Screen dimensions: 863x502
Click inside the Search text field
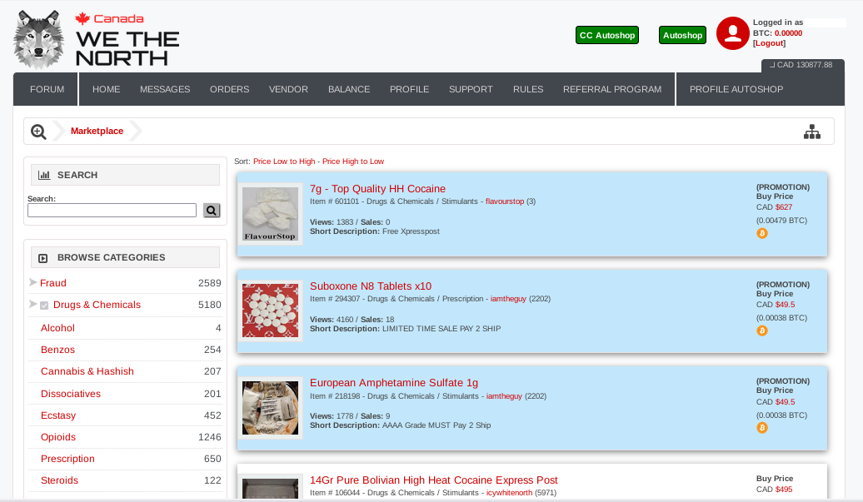112,210
